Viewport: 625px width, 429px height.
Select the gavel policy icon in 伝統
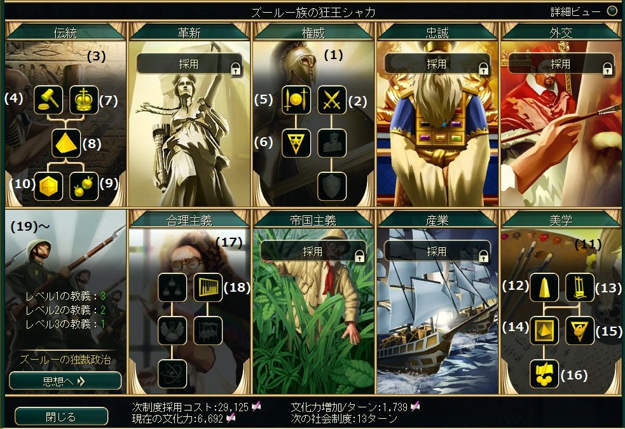[48, 100]
